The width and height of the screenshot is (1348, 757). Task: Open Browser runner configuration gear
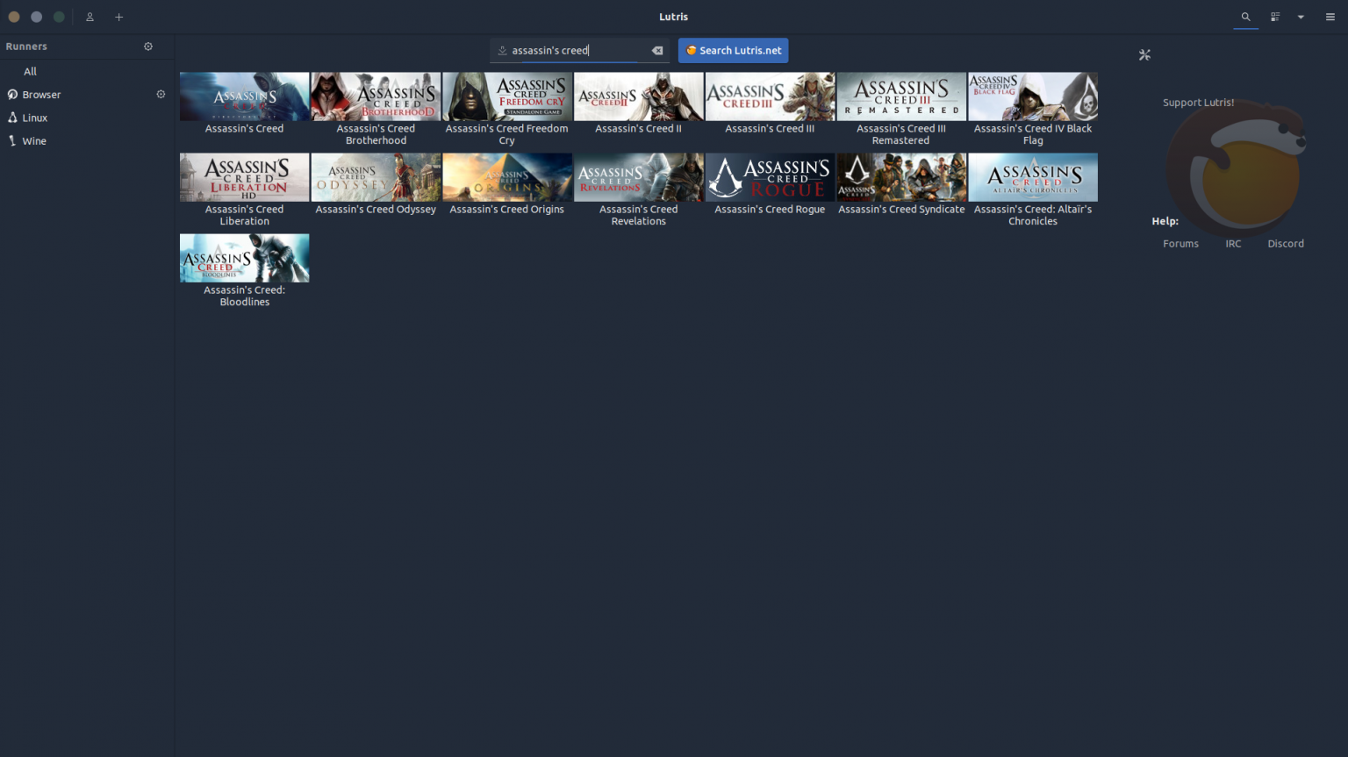coord(161,94)
